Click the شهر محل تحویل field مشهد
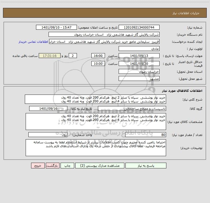 (139, 78)
